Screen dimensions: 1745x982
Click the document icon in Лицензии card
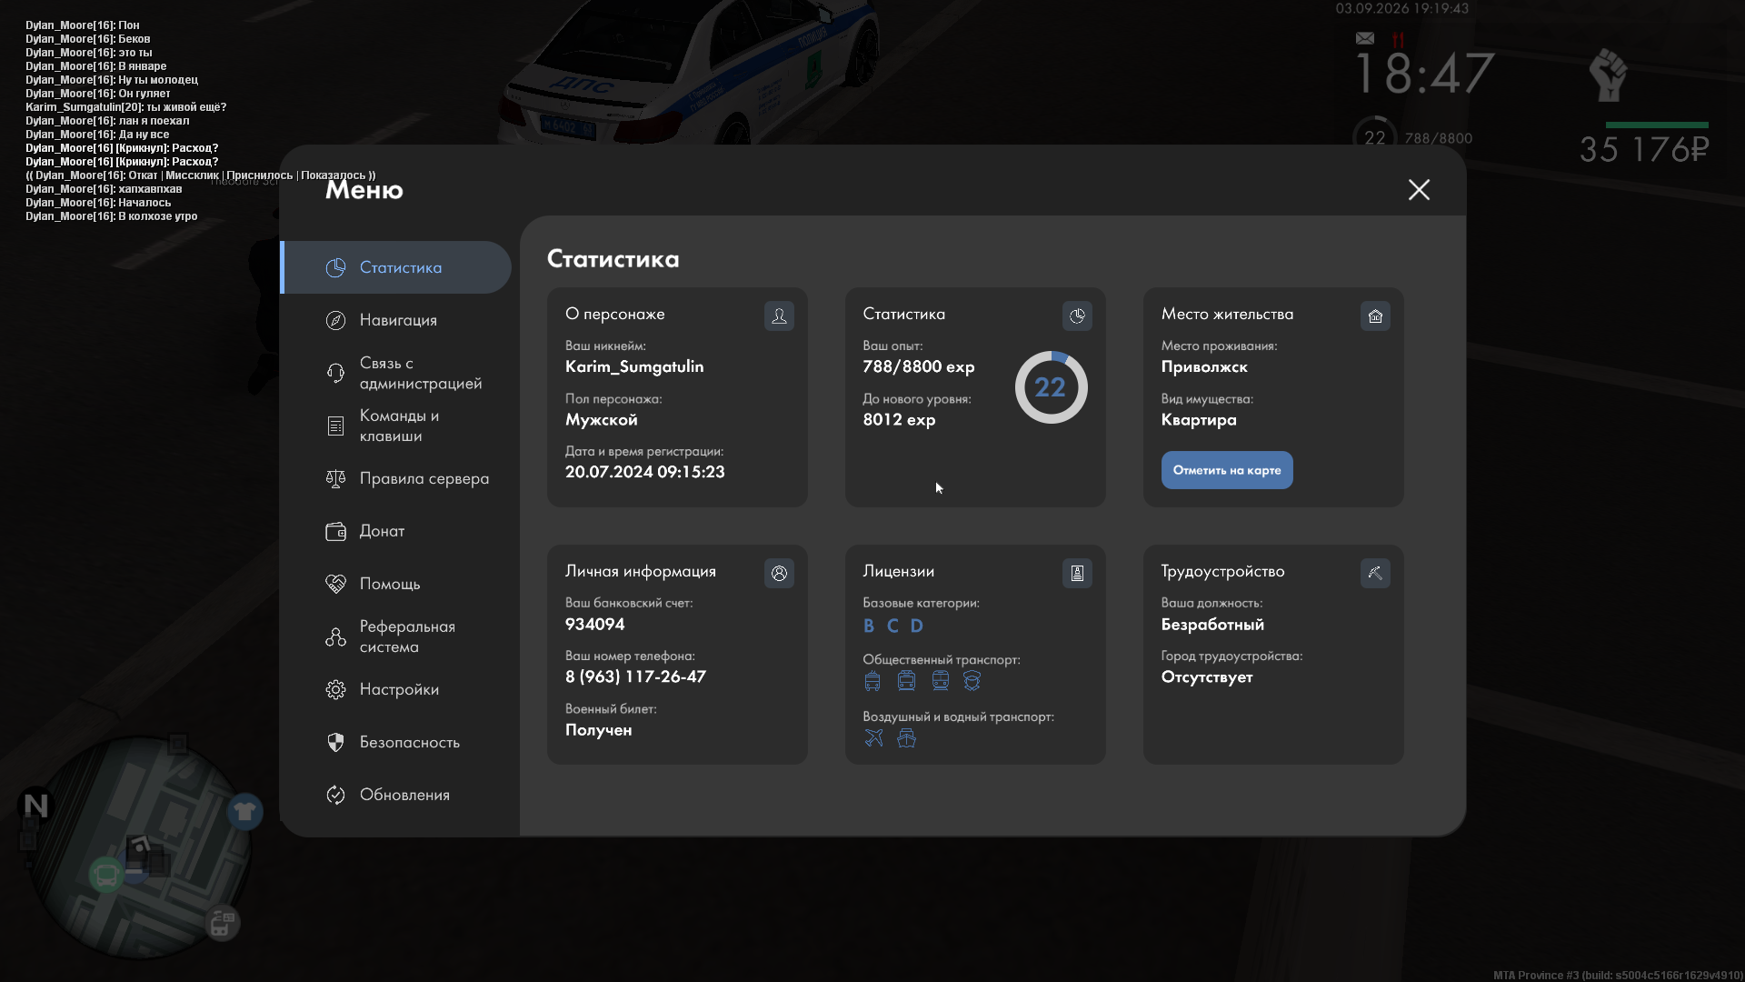(1077, 573)
